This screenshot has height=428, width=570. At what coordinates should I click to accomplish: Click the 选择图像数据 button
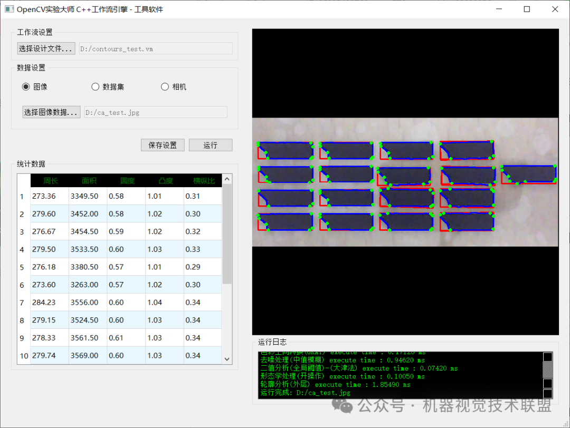pos(51,112)
